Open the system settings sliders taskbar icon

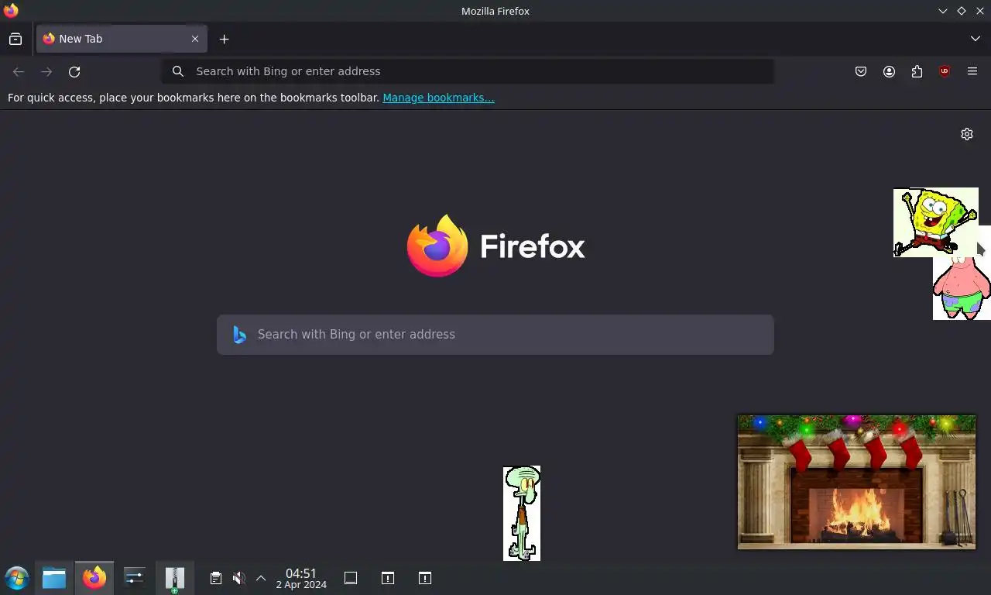click(x=135, y=578)
